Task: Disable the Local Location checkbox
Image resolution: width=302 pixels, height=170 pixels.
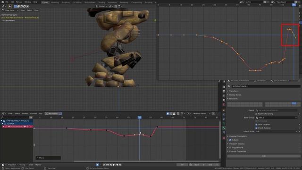Action: click(x=256, y=125)
